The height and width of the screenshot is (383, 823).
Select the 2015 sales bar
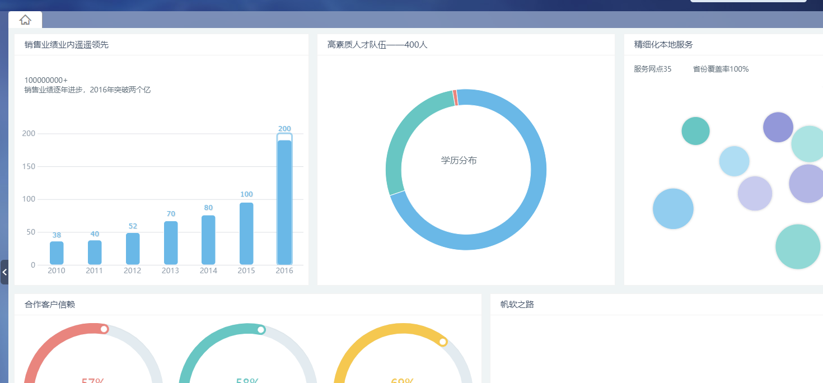(x=246, y=233)
